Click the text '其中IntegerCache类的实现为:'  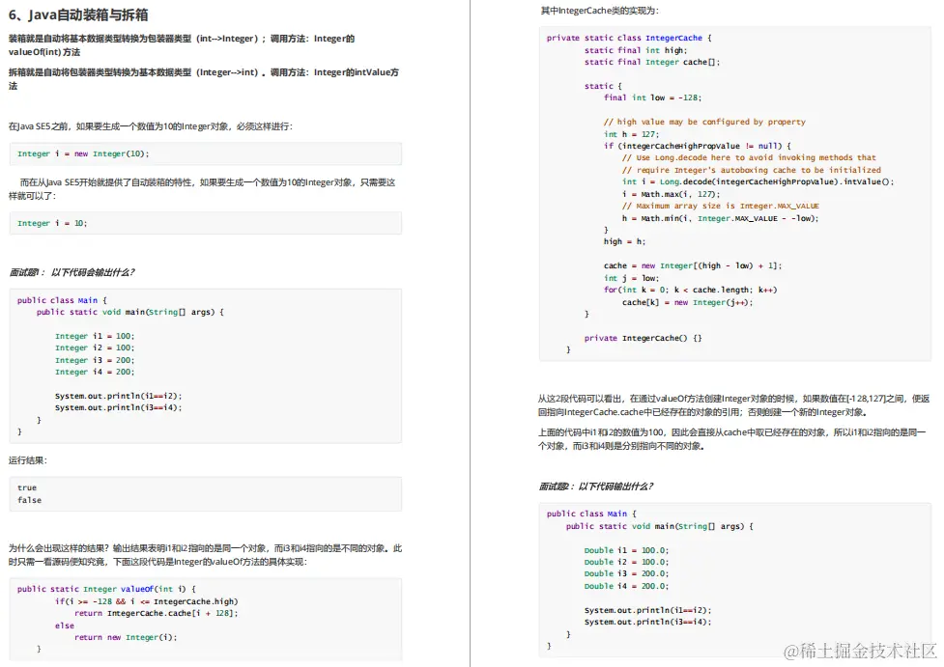coord(600,11)
